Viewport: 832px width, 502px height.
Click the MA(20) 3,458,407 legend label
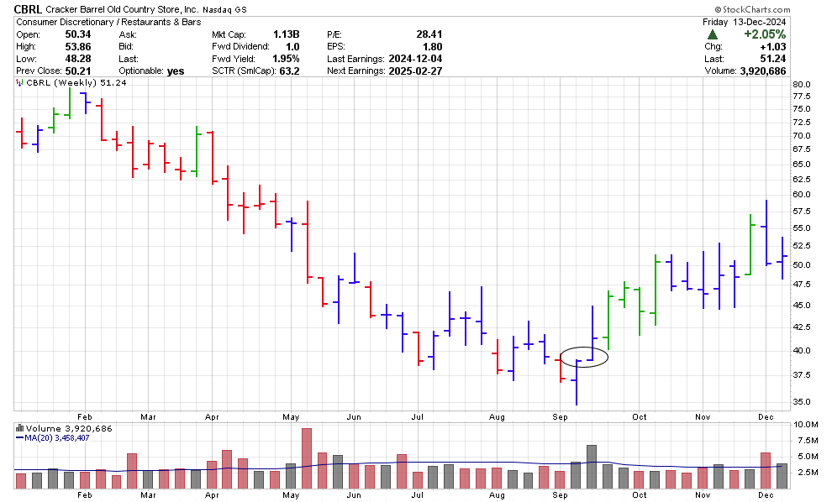(57, 438)
